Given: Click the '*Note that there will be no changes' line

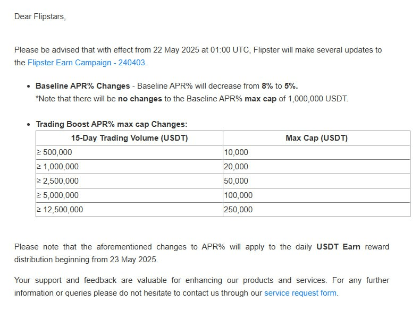Looking at the screenshot, I should point(192,99).
